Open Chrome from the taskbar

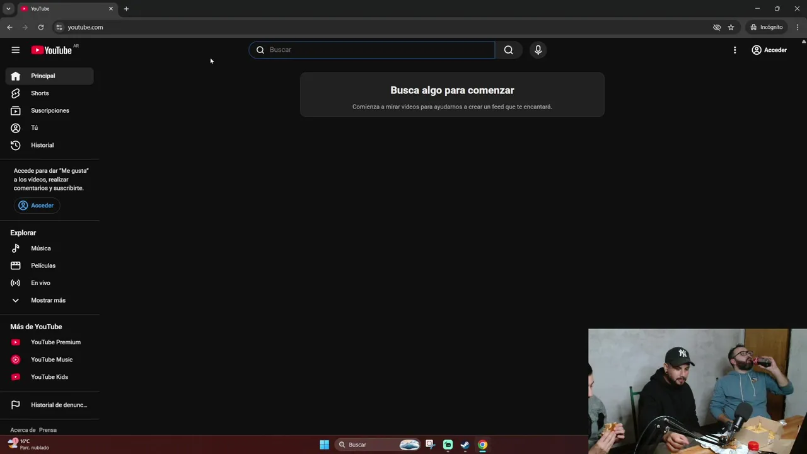tap(482, 445)
